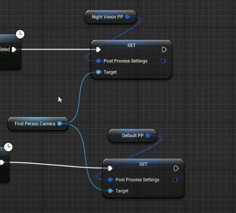Select the Default PP variable node
The image size is (236, 213).
click(133, 135)
